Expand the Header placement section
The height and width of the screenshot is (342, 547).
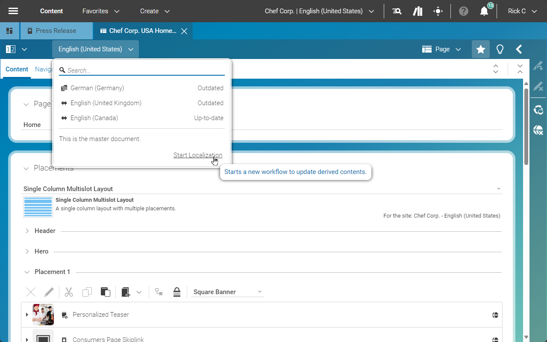click(28, 231)
